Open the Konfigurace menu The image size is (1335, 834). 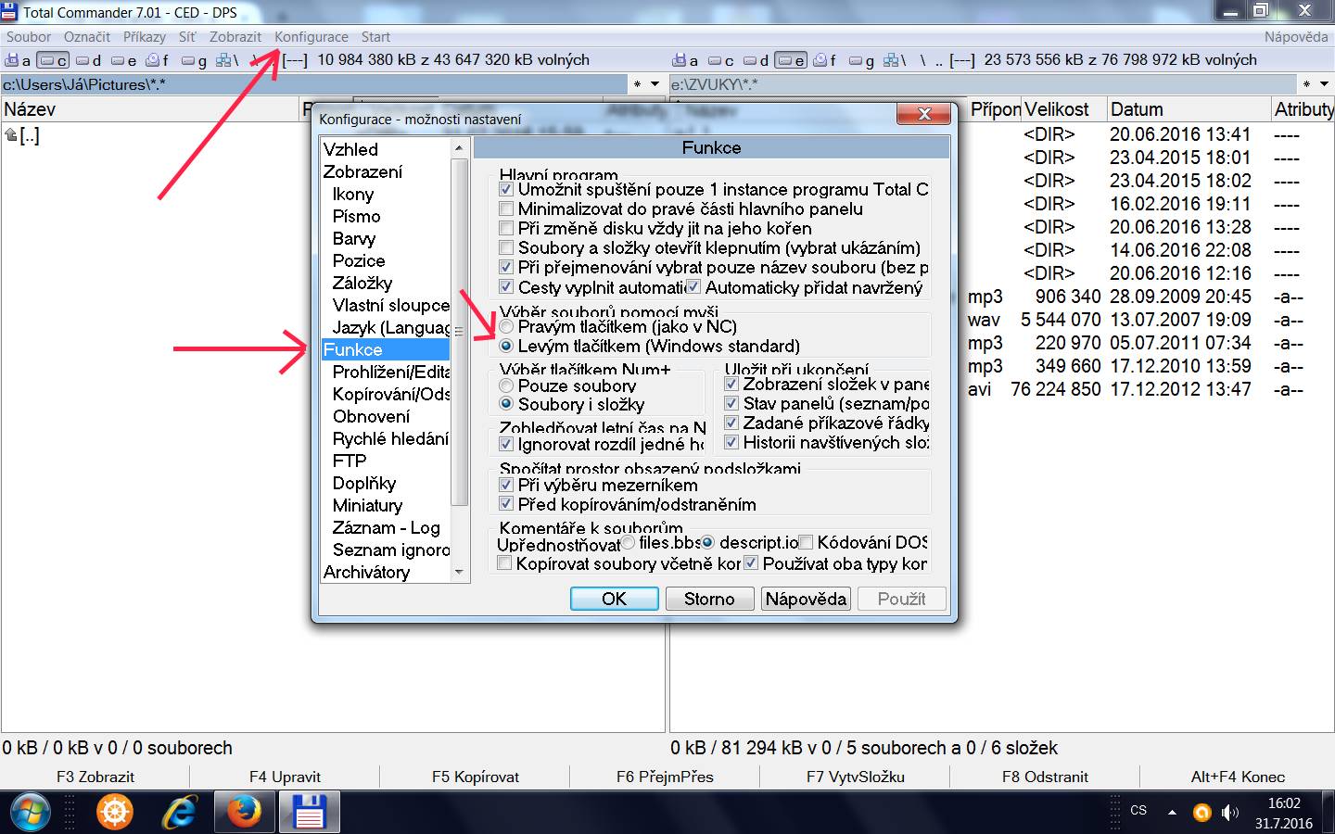pos(311,37)
